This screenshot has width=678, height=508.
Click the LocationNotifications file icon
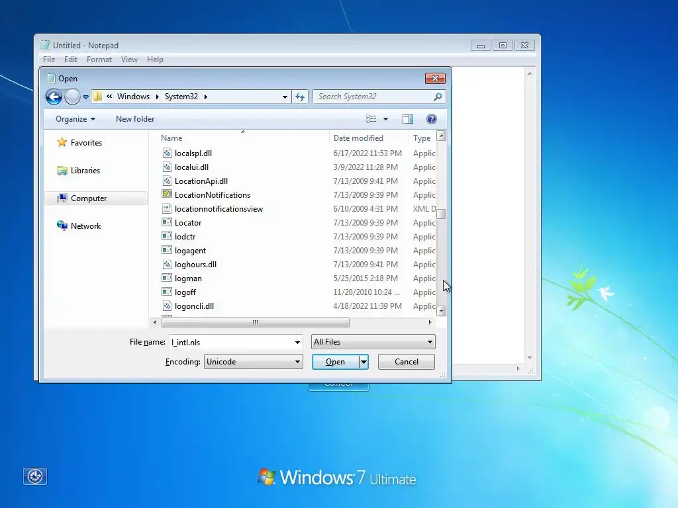[x=166, y=194]
